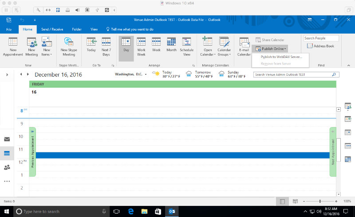
Task: Click the New Meeting button
Action: [32, 47]
